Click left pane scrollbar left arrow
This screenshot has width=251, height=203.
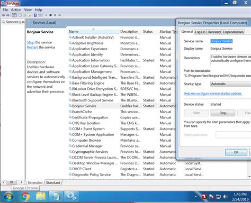pyautogui.click(x=4, y=182)
